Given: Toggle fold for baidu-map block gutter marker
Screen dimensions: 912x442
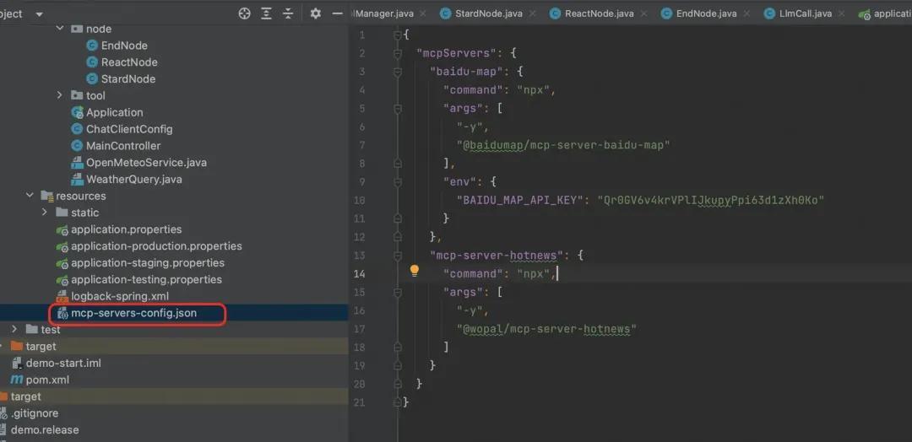Looking at the screenshot, I should [x=397, y=72].
